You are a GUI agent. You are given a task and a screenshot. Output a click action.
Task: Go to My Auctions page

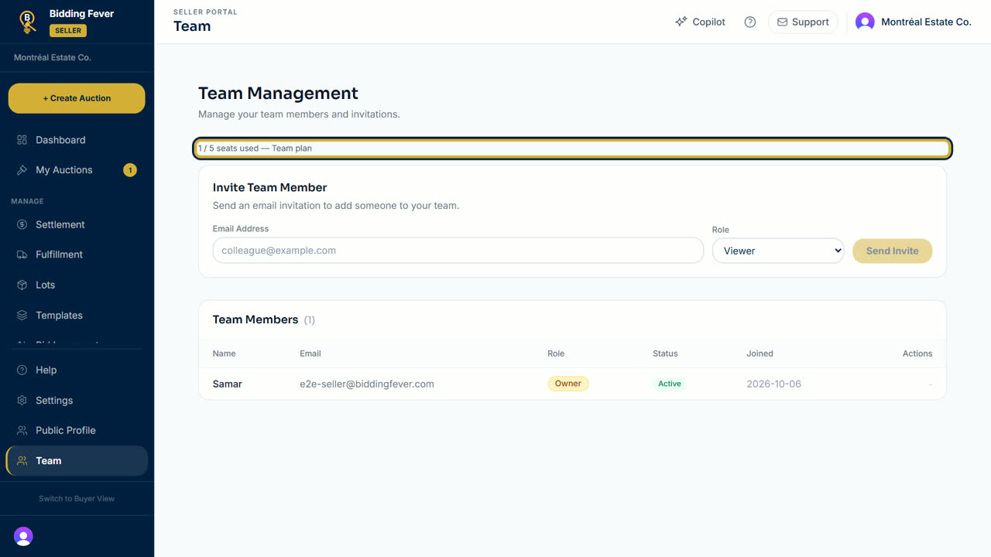[x=77, y=170]
